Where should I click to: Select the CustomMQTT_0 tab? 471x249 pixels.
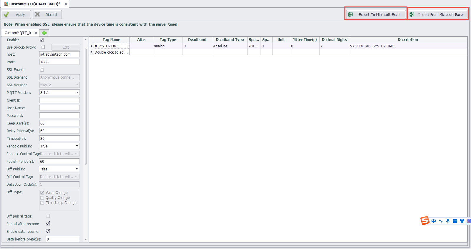(18, 33)
